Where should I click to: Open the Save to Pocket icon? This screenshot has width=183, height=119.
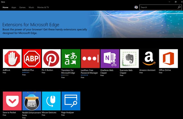tap(12, 101)
